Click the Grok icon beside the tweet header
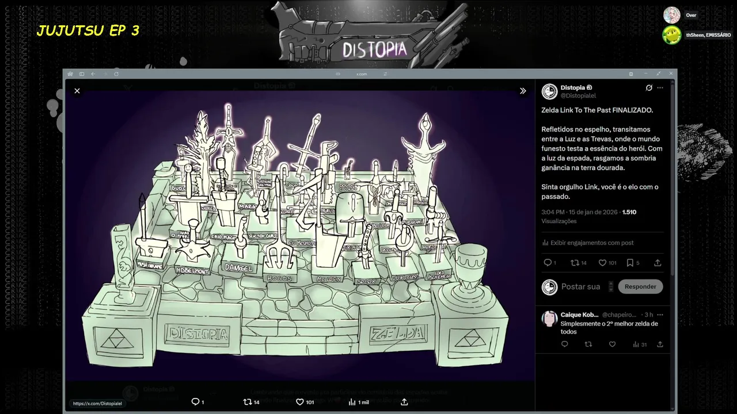737x414 pixels. point(649,88)
